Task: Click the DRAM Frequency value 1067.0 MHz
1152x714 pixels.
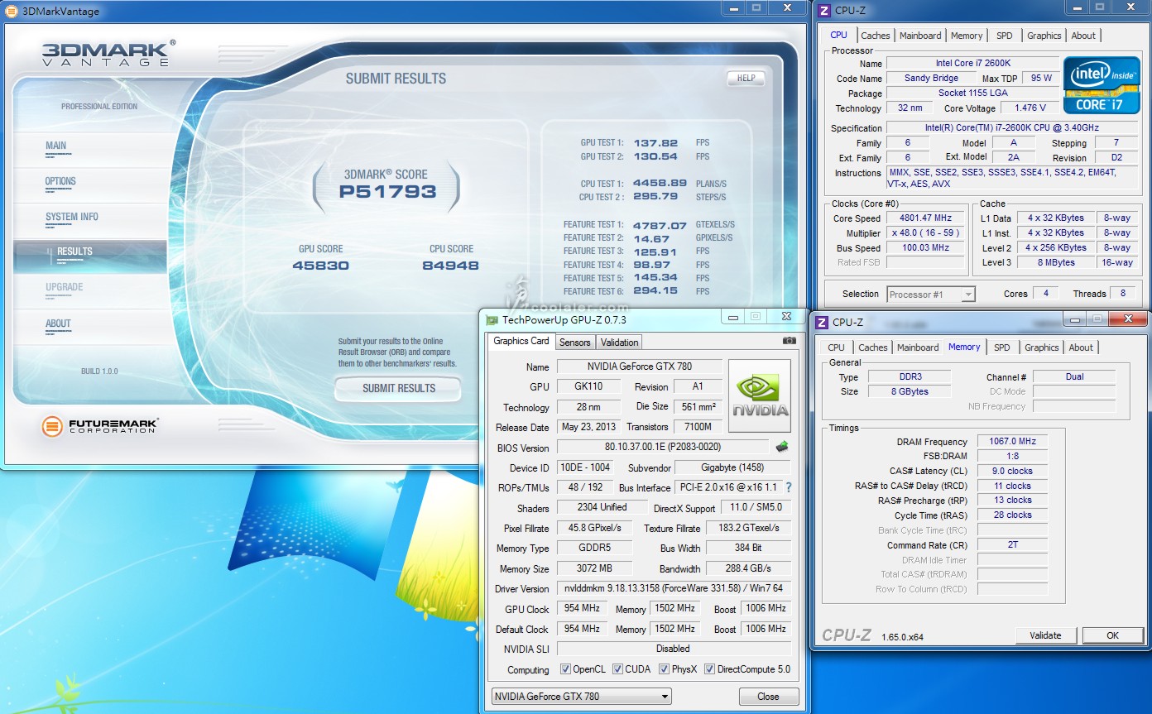Action: point(1012,441)
